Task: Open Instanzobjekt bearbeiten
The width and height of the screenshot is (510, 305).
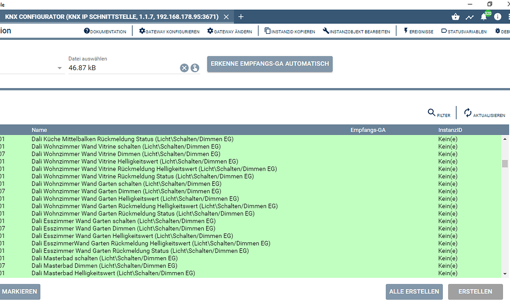Action: pyautogui.click(x=358, y=31)
